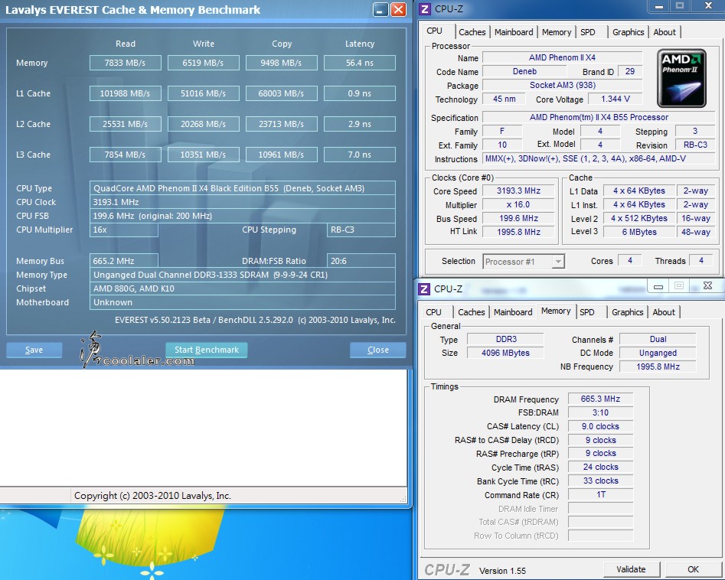Select Memory tab in top CPU-Z window
Viewport: 725px width, 580px height.
(557, 32)
